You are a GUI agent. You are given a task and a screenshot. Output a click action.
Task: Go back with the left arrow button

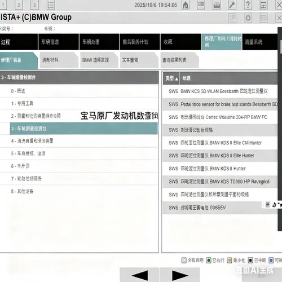click(139, 275)
